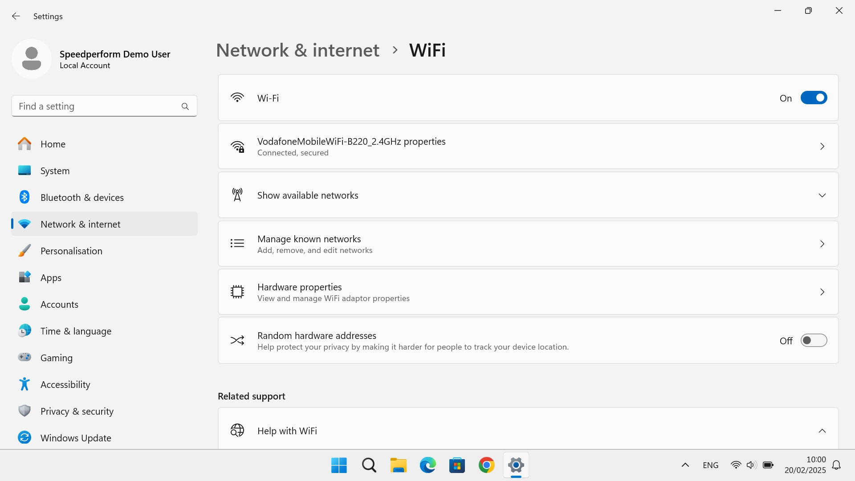Select the Bluetooth & devices sidebar icon
Image resolution: width=855 pixels, height=481 pixels.
[24, 197]
